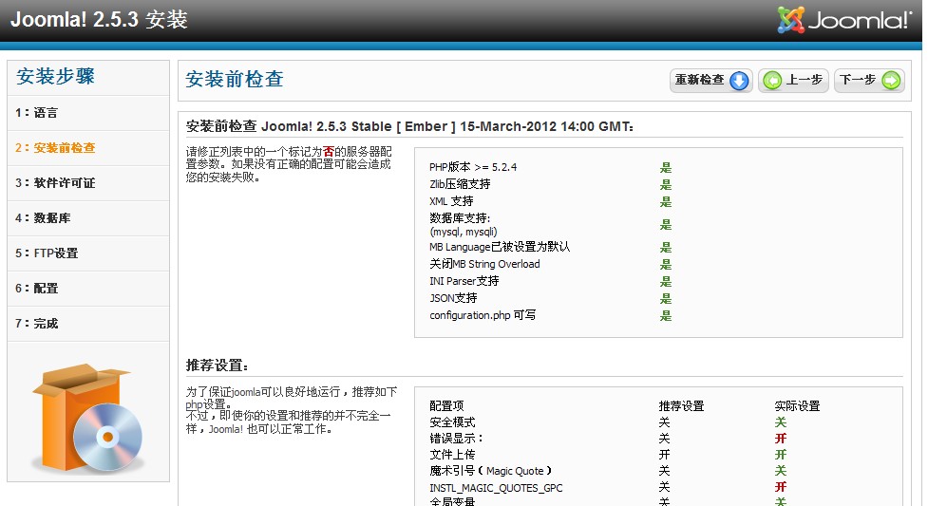Select step 7: 完成
This screenshot has height=506, width=928.
88,323
